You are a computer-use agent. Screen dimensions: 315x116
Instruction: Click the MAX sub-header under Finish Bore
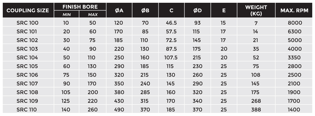click(93, 15)
